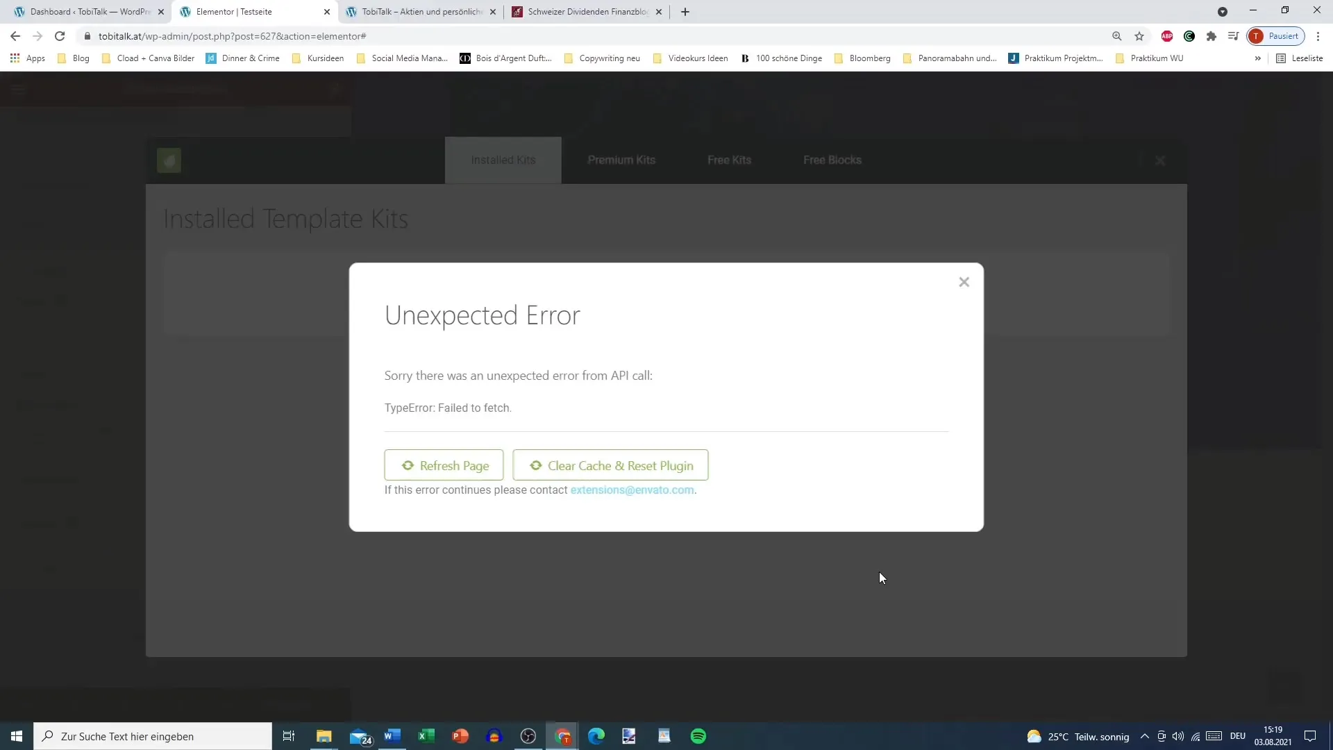Viewport: 1333px width, 750px height.
Task: Open the 100 schöne Dinge bookmark
Action: pos(781,58)
